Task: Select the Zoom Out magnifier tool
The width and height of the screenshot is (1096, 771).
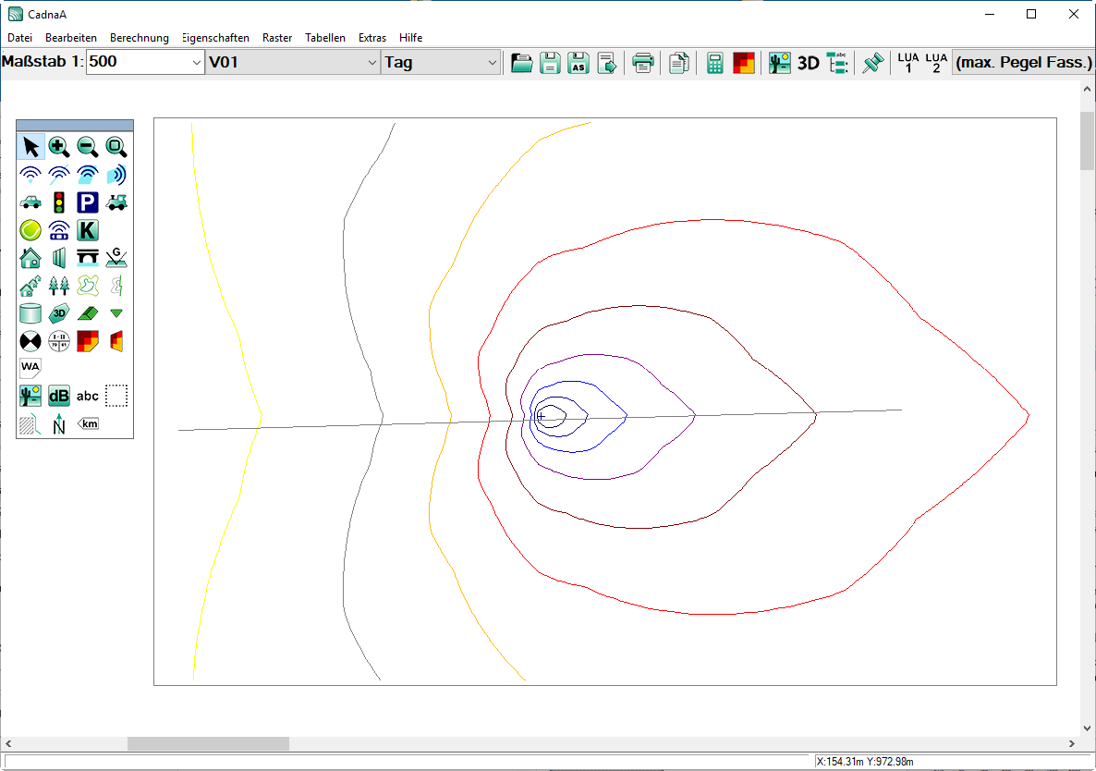Action: click(88, 147)
